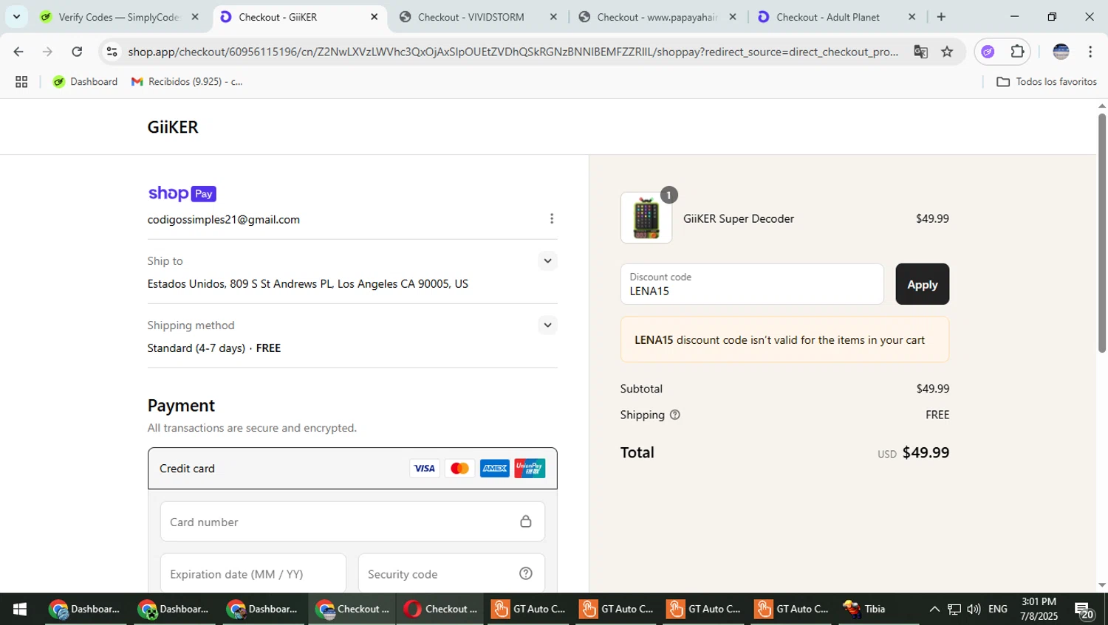Open the apps grid in bookmarks bar
Image resolution: width=1108 pixels, height=625 pixels.
[x=21, y=82]
